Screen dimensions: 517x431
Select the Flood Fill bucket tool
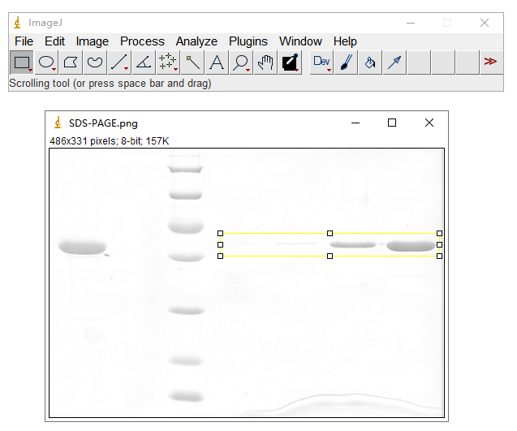(370, 62)
